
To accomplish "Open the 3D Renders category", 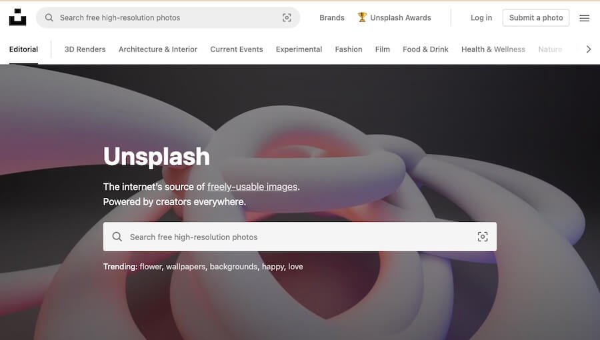I will (85, 49).
